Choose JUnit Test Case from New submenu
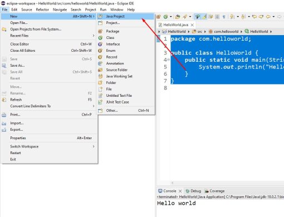Viewport: 284px width, 217px height. click(126, 102)
